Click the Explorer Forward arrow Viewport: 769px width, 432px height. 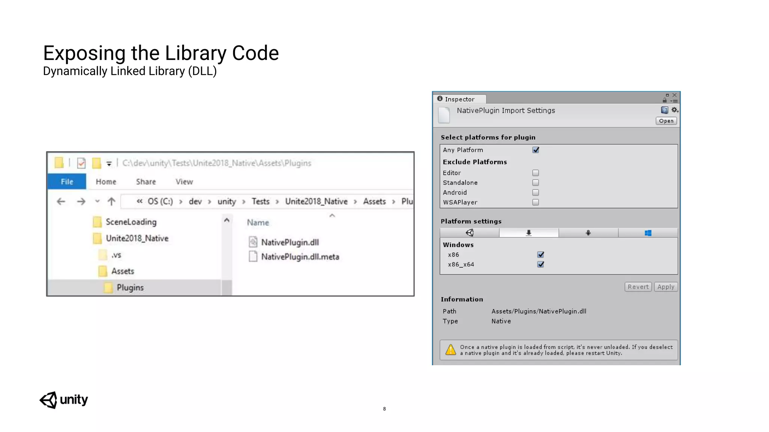click(x=81, y=201)
